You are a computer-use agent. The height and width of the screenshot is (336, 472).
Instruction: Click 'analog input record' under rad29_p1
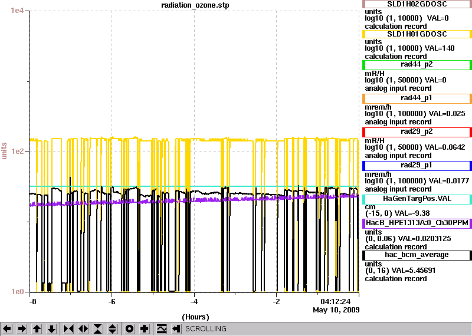(x=398, y=189)
